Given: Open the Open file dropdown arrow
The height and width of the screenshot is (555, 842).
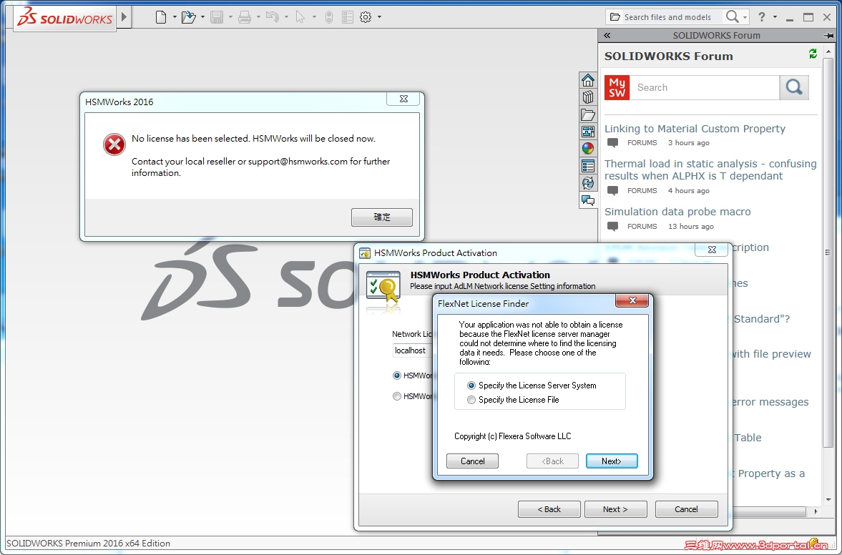Looking at the screenshot, I should click(202, 17).
